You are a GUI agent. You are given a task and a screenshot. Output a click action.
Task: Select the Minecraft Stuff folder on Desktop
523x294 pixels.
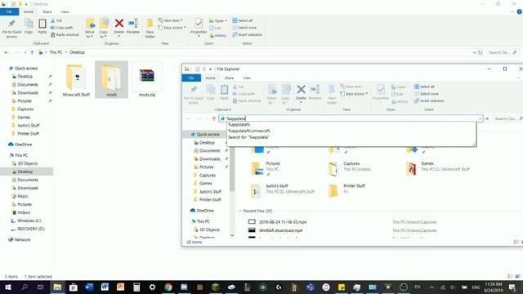click(x=76, y=80)
